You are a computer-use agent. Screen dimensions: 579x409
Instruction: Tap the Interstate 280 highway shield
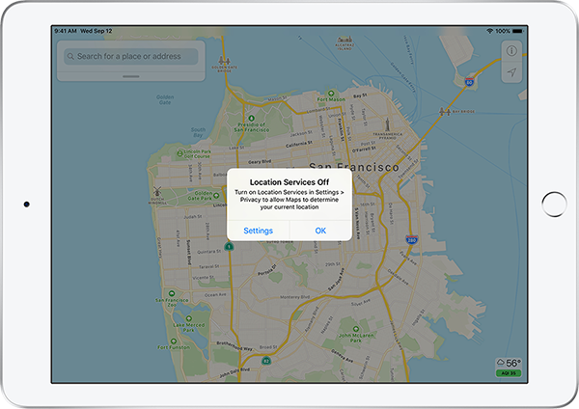[x=410, y=238]
